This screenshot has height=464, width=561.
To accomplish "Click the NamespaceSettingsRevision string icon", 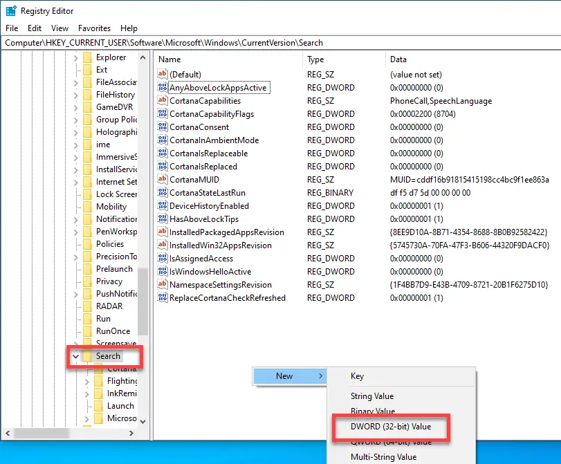I will coord(163,284).
